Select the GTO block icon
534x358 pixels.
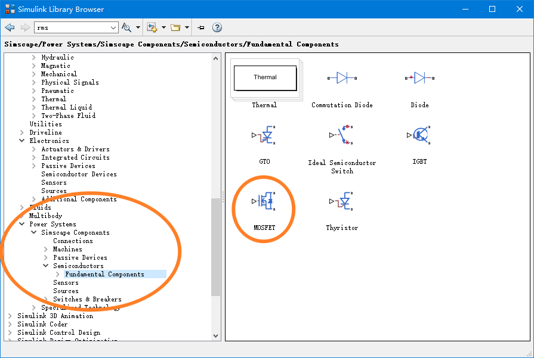(264, 135)
